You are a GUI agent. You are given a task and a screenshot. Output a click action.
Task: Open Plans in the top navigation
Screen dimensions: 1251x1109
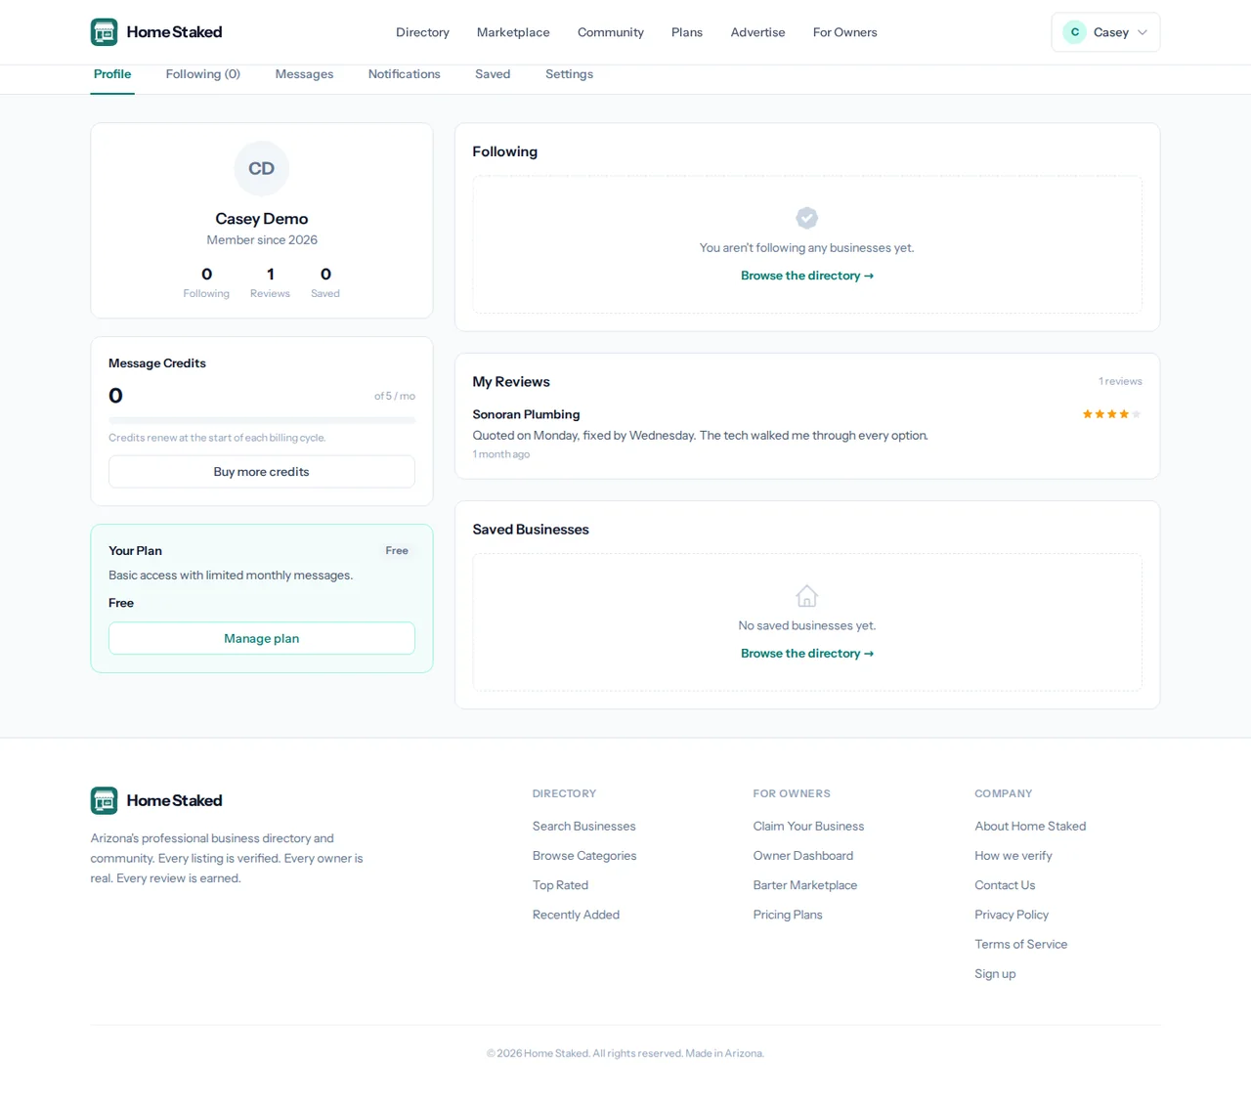(x=687, y=32)
